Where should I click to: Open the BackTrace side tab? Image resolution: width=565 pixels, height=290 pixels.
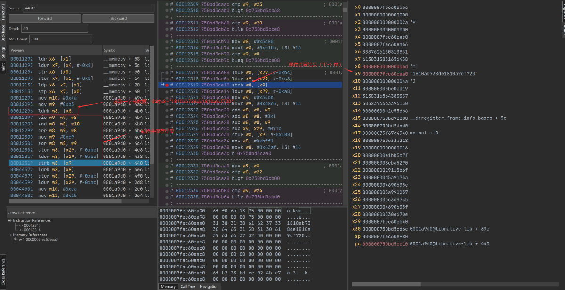pos(3,33)
